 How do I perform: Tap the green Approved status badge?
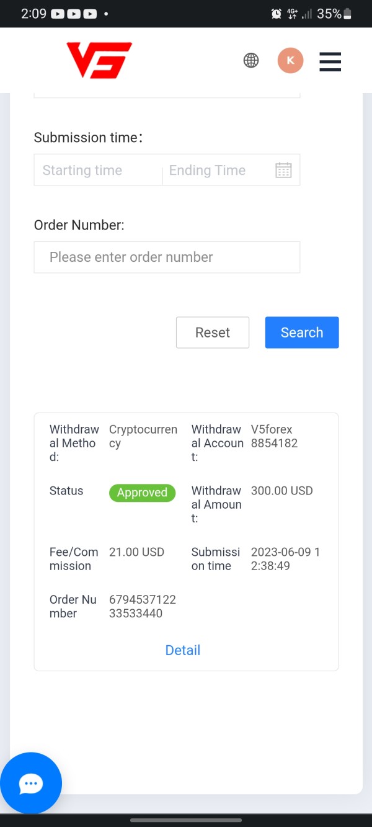coord(143,493)
